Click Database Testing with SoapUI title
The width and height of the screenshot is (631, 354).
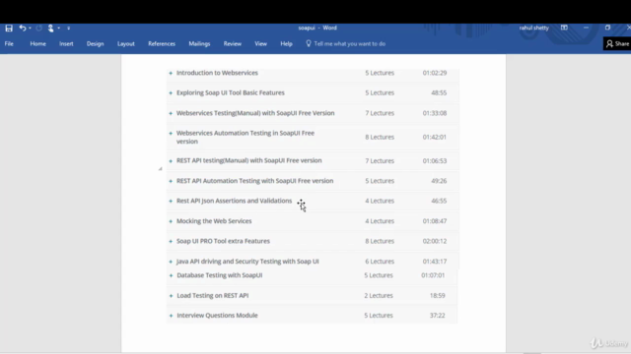point(220,275)
